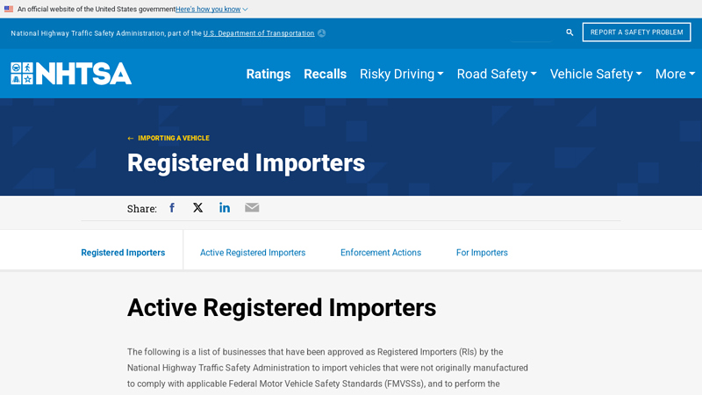Share page on X (Twitter)
702x395 pixels.
198,208
